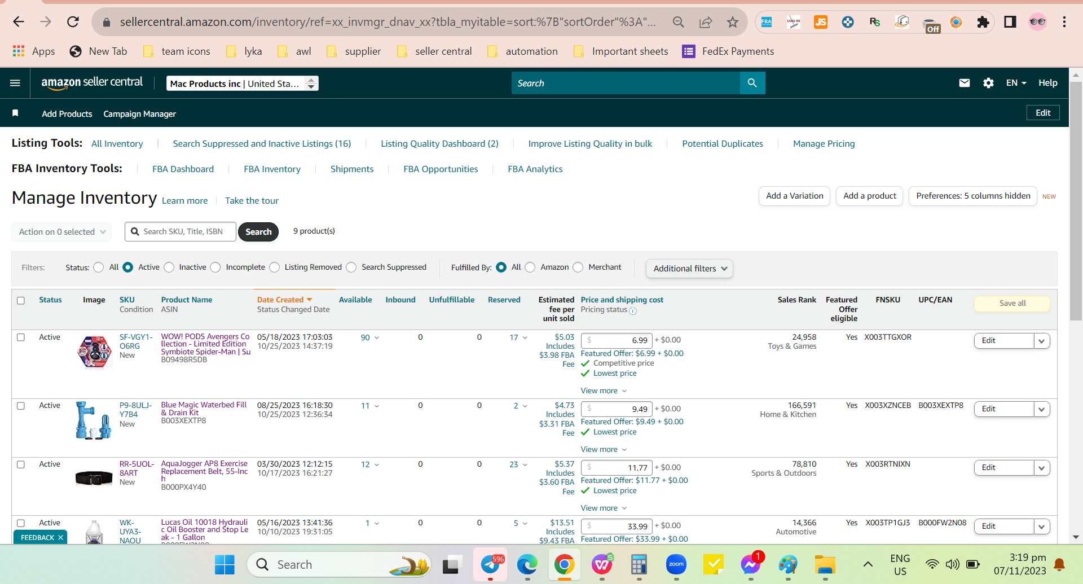Focus the 'Search SKU, Title, ISBN' field
The height and width of the screenshot is (584, 1083).
pyautogui.click(x=180, y=232)
